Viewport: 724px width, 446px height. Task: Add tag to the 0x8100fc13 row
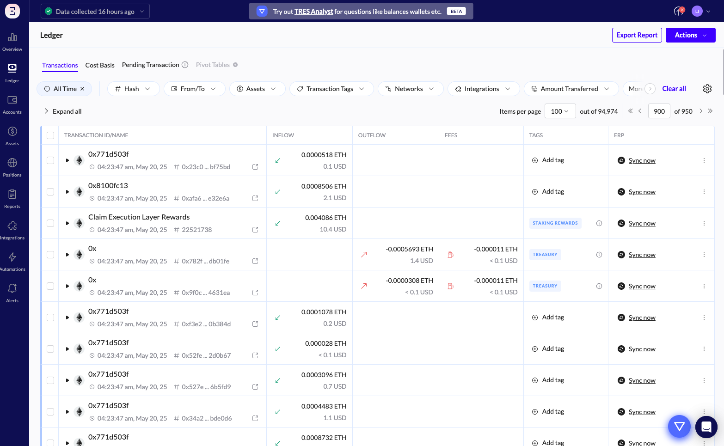click(548, 192)
